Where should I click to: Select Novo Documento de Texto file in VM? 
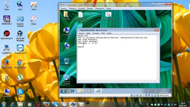(80, 17)
